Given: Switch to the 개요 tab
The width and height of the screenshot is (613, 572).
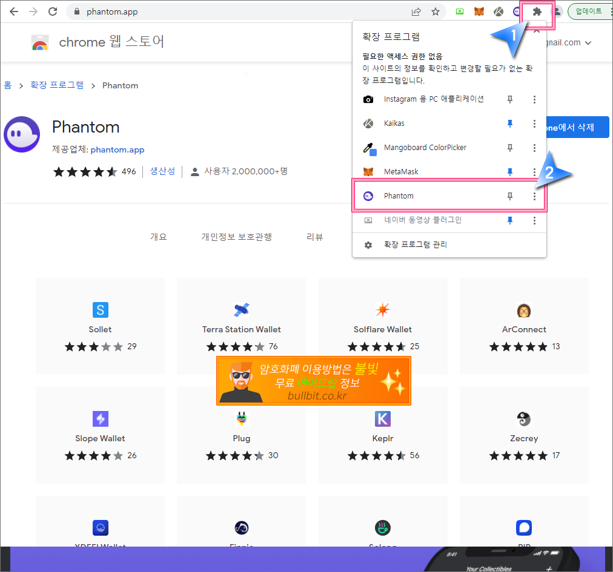Looking at the screenshot, I should point(158,237).
